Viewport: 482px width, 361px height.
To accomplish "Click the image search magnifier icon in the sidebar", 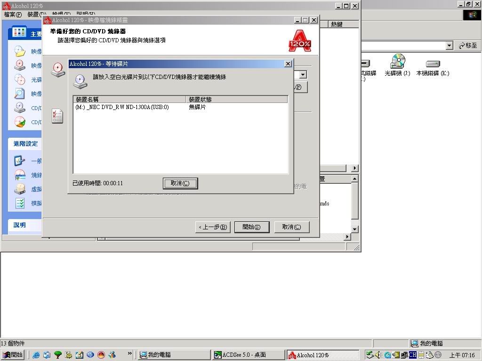I will tap(20, 94).
